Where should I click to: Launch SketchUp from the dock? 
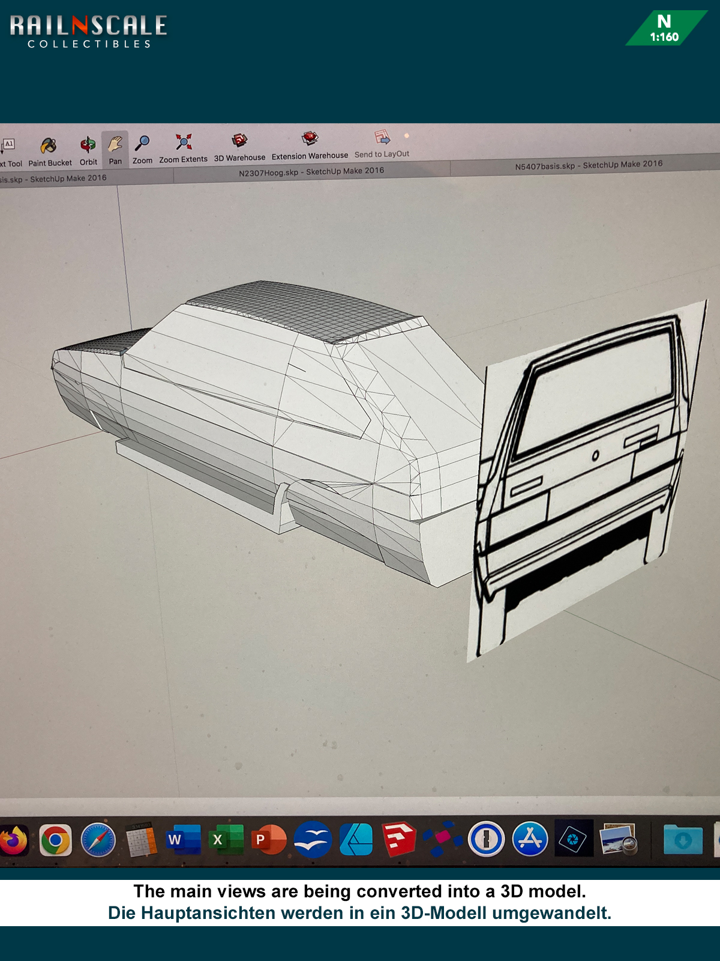[x=400, y=839]
